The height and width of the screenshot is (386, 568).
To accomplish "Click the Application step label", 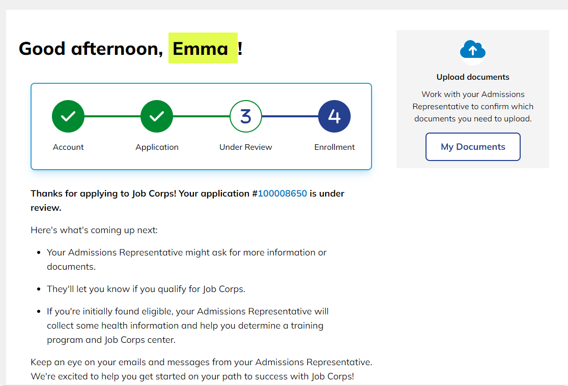I will click(157, 147).
